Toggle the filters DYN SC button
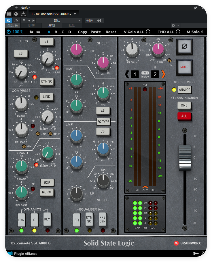 point(47,82)
